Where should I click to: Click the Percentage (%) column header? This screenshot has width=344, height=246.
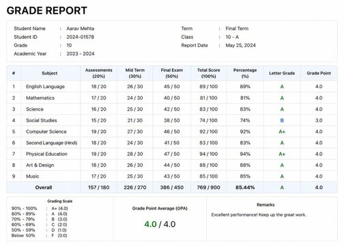(245, 73)
